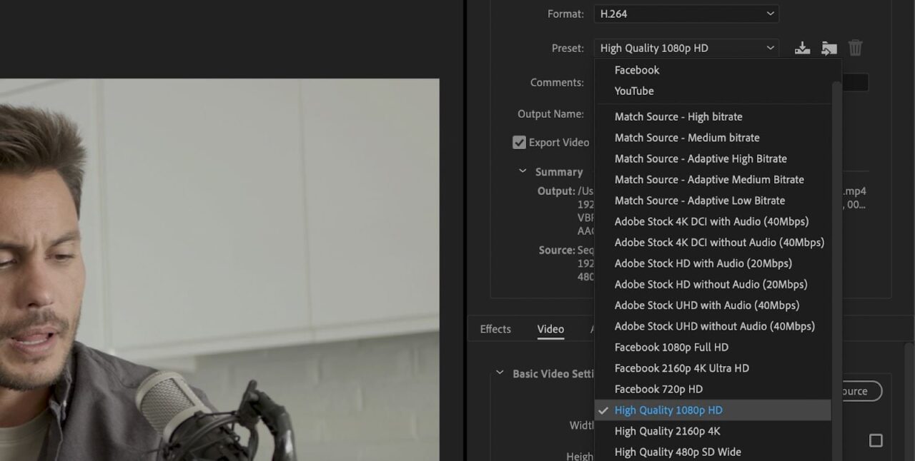
Task: Collapse the Basic Video Settings section
Action: point(500,373)
